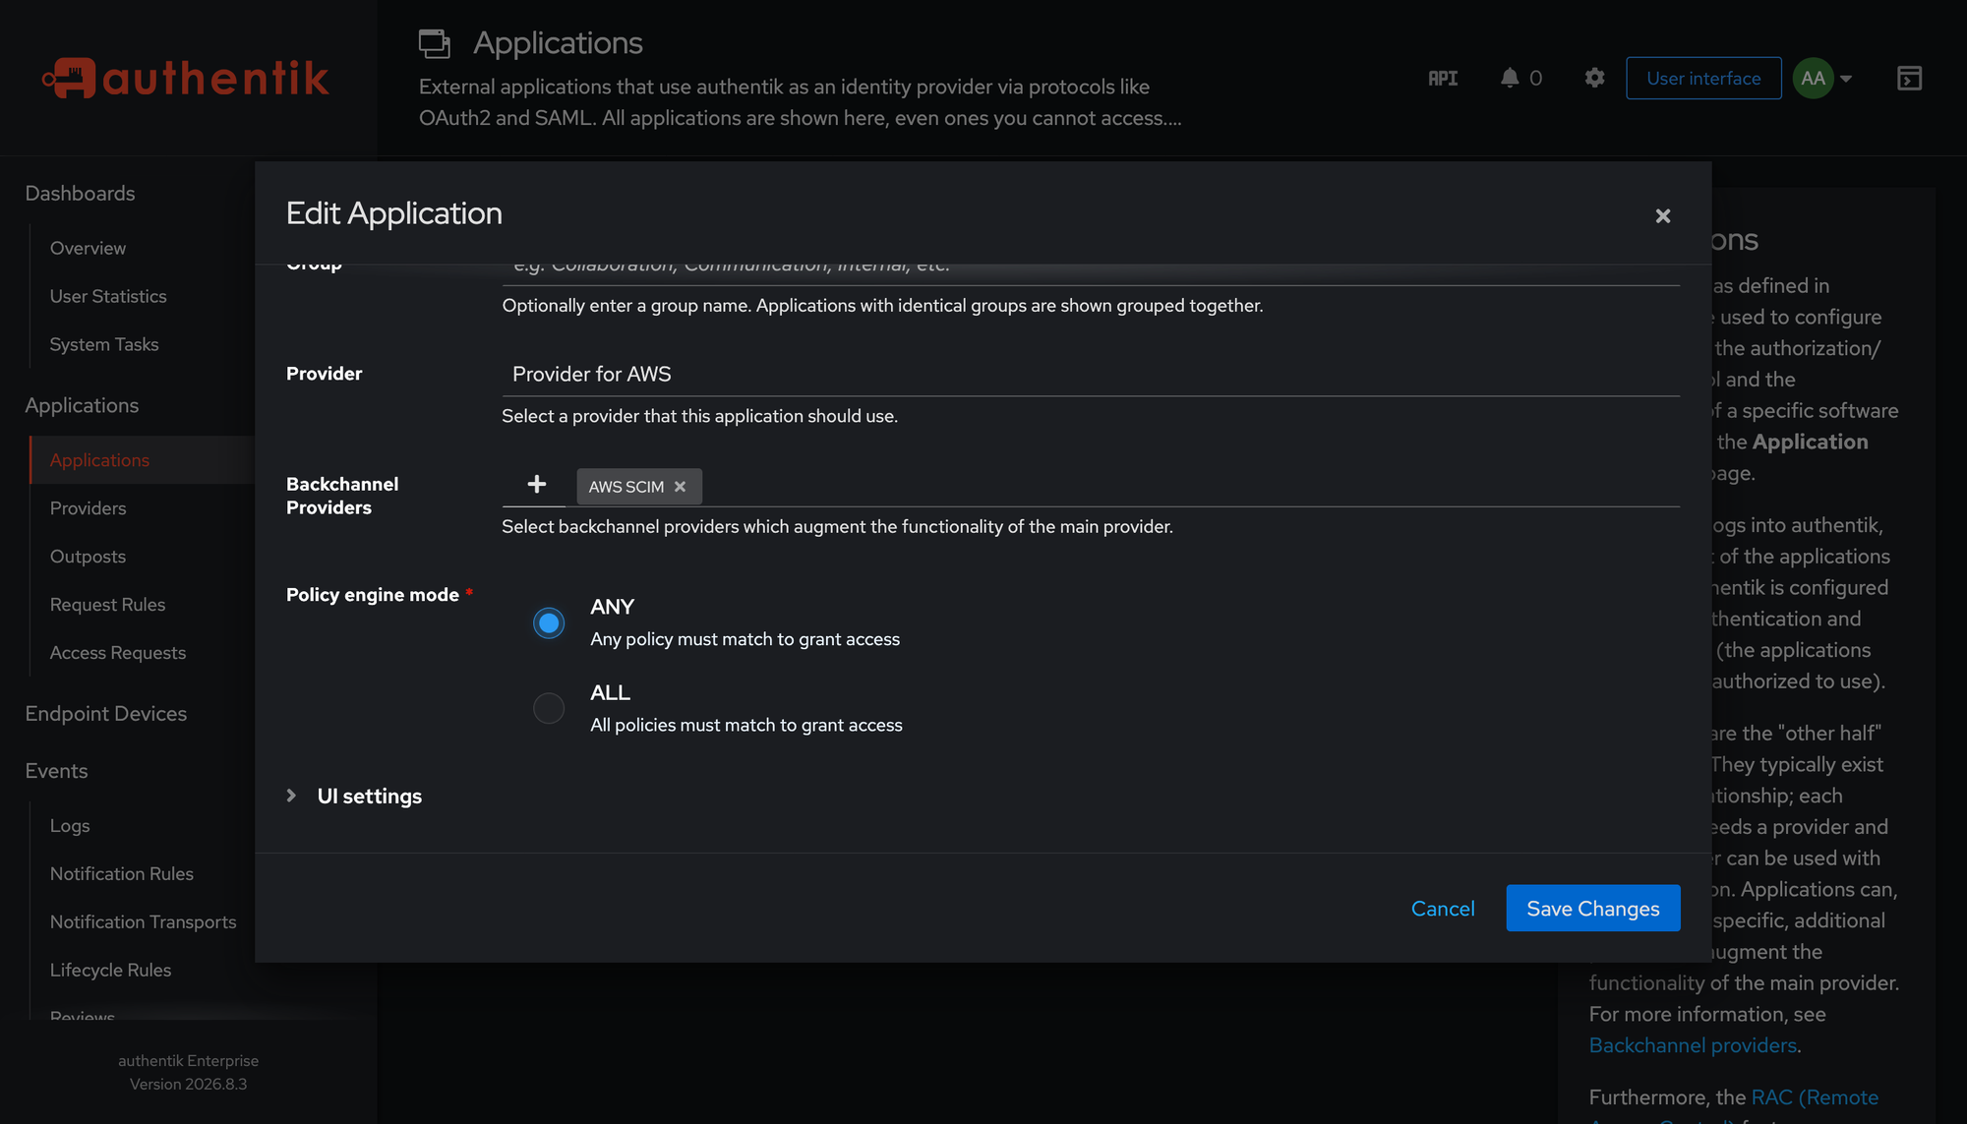Follow the RAC (Remote link
This screenshot has width=1967, height=1124.
(x=1815, y=1097)
